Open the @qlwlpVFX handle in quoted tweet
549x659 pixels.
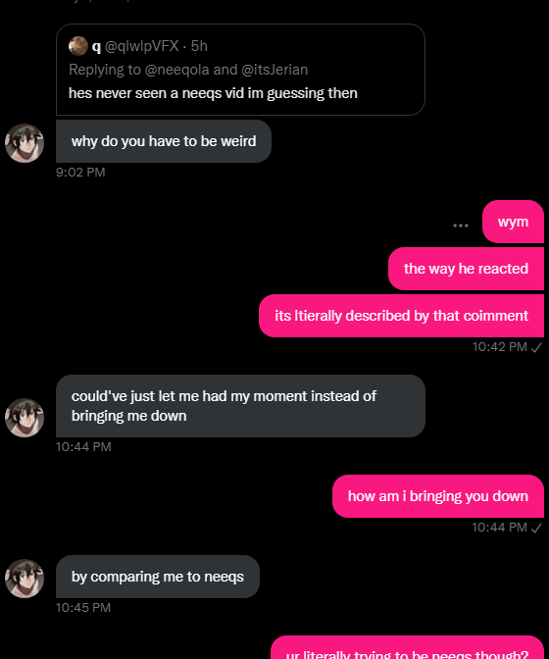click(141, 46)
